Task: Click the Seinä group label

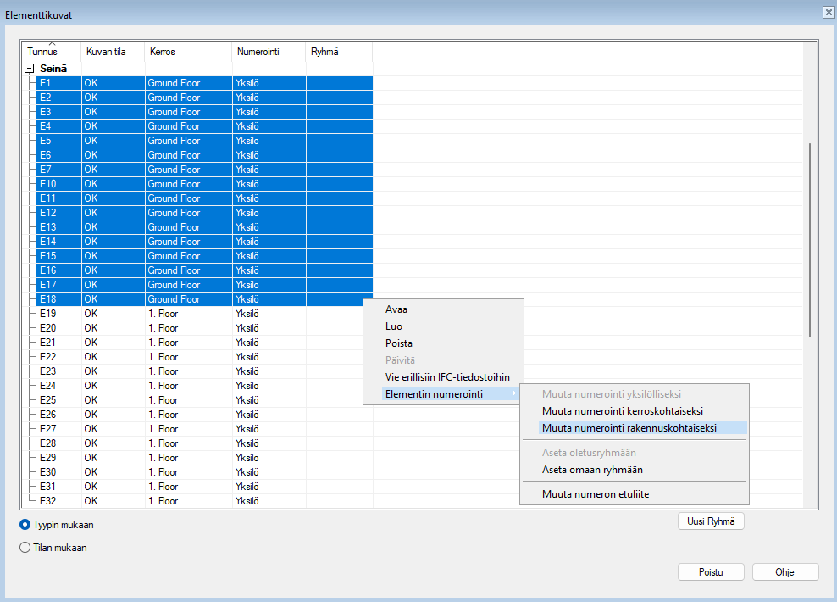Action: click(53, 69)
